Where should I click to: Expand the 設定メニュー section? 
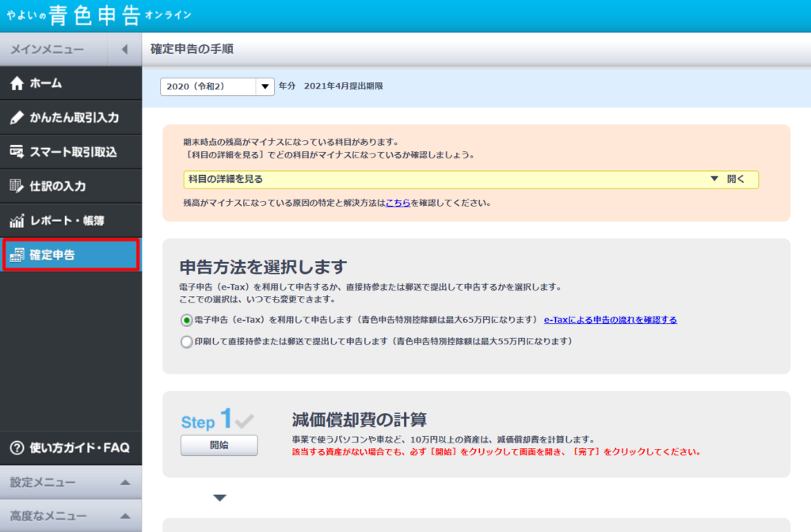tap(70, 482)
